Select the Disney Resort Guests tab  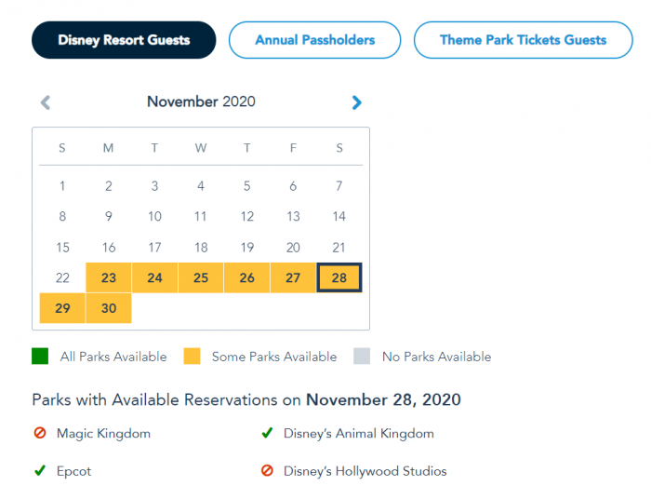coord(124,40)
